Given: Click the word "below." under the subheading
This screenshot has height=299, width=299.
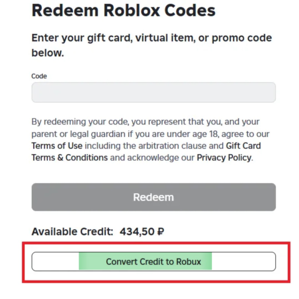Looking at the screenshot, I should coord(48,53).
